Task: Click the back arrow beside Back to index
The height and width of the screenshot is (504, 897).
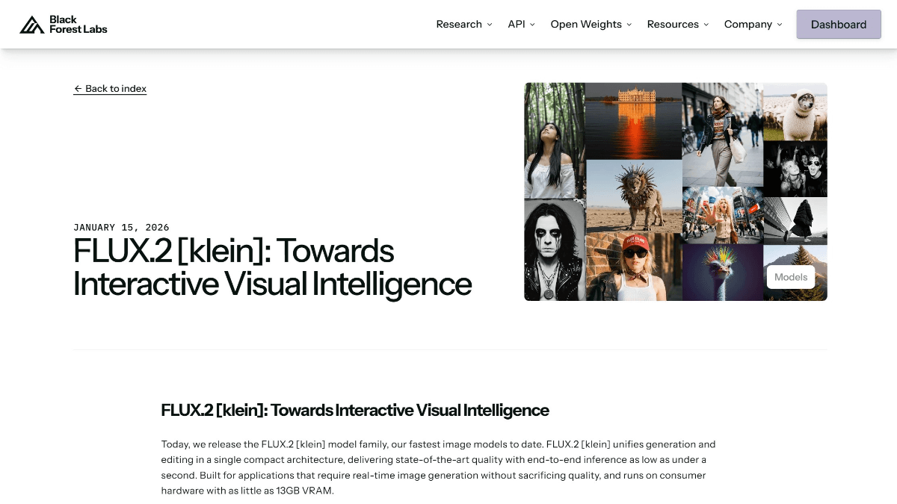Action: 78,89
